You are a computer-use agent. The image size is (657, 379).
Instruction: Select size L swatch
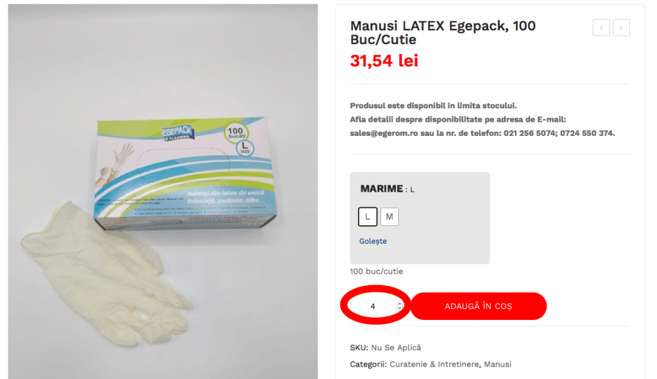(x=368, y=217)
